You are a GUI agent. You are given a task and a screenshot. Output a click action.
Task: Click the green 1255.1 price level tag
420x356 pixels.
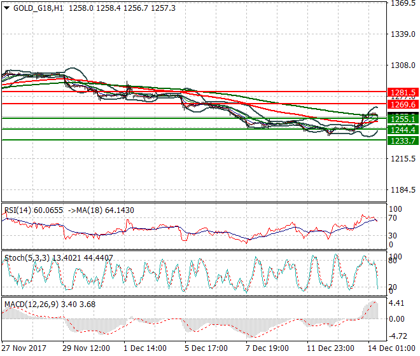click(404, 119)
